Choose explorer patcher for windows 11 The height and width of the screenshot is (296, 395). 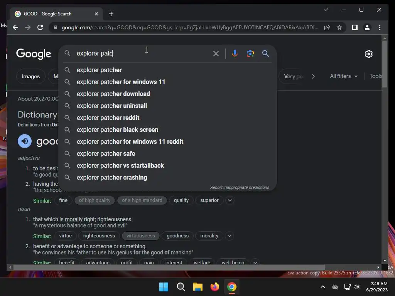[167, 82]
